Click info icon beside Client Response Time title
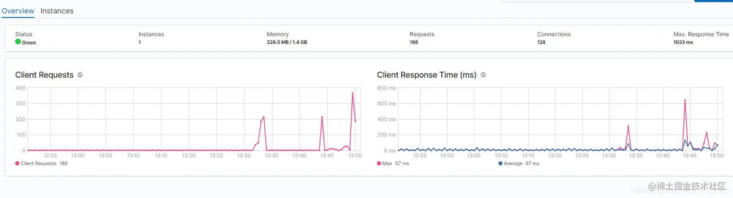This screenshot has height=198, width=733. [483, 75]
